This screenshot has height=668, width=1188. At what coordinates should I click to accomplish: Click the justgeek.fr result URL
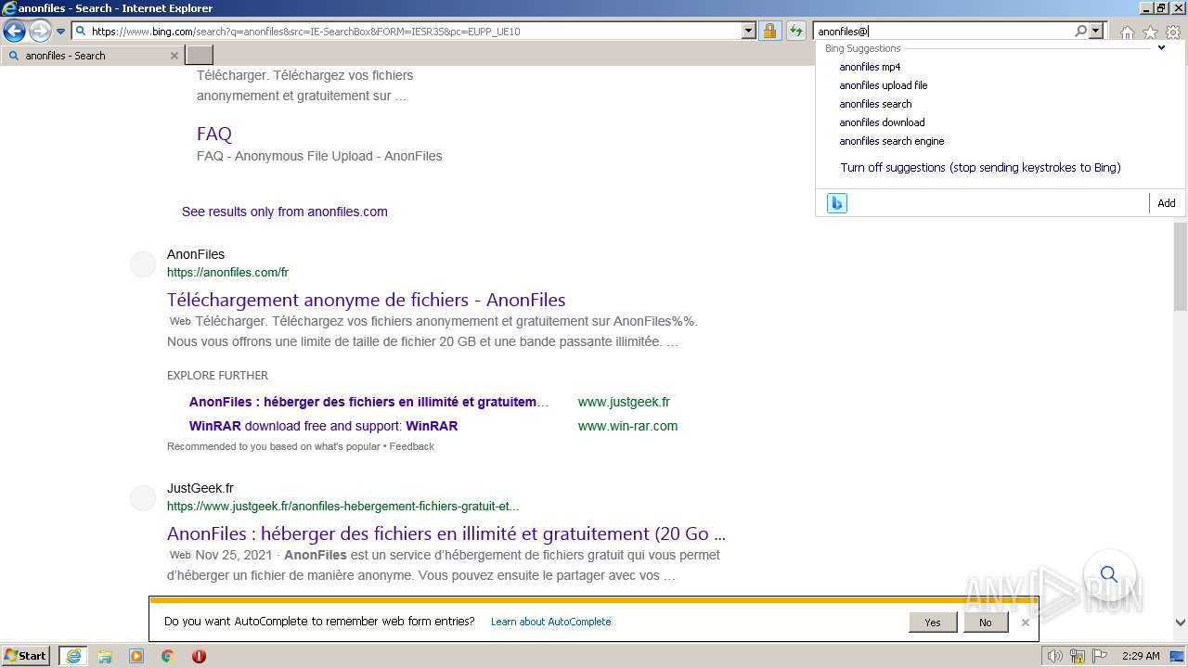(342, 506)
